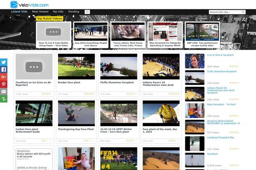Open the hamburger menu button
This screenshot has height=170, width=256.
pos(87,12)
